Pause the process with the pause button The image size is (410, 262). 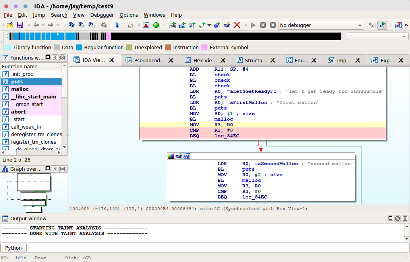(263, 25)
